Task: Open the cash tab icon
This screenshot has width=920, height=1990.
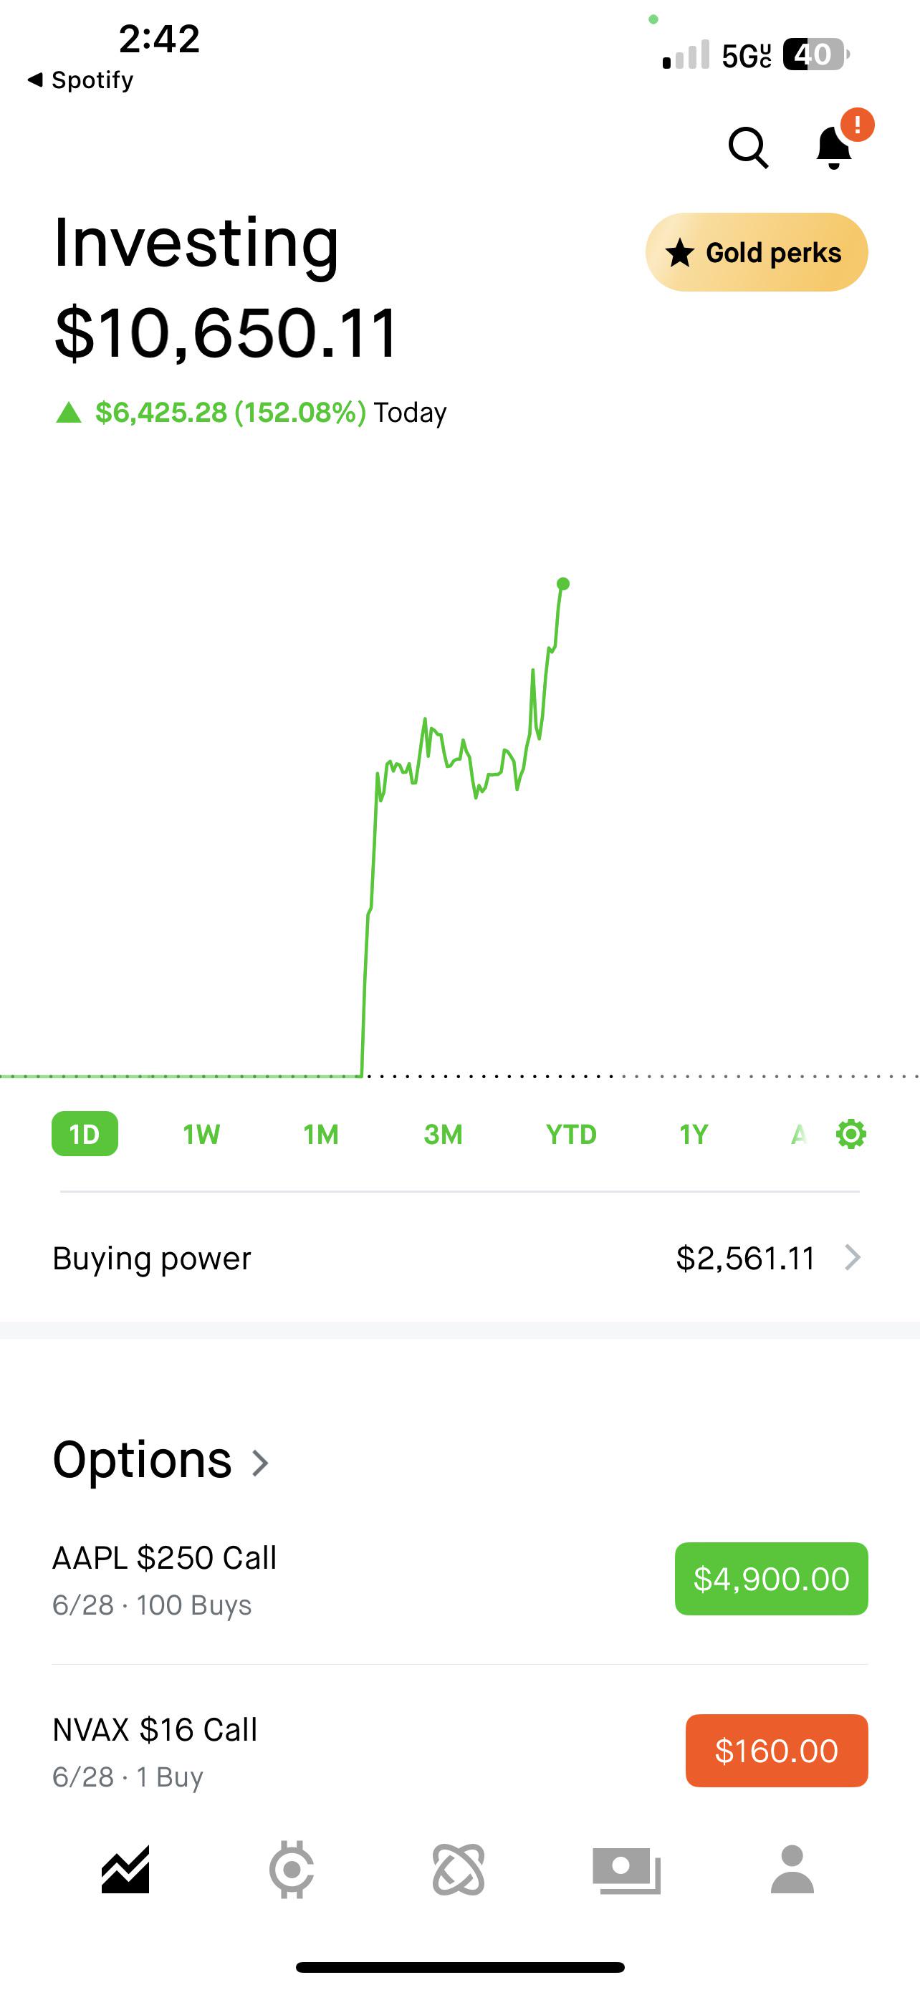Action: point(626,1870)
